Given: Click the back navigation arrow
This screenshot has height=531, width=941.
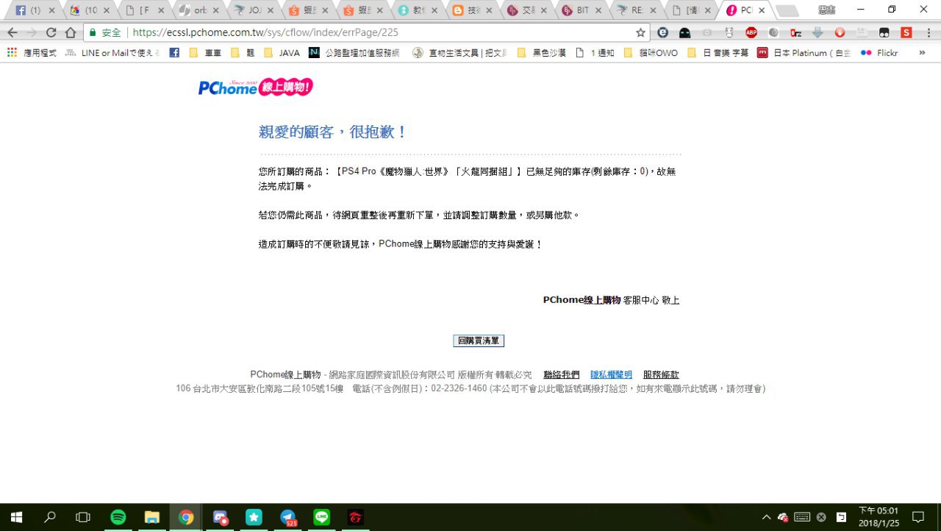Looking at the screenshot, I should click(x=12, y=32).
